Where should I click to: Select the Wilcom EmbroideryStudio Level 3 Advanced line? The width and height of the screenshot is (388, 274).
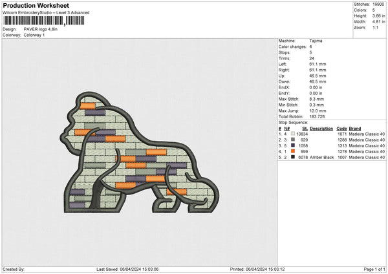point(46,13)
